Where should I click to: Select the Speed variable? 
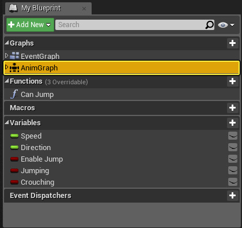[x=122, y=136]
